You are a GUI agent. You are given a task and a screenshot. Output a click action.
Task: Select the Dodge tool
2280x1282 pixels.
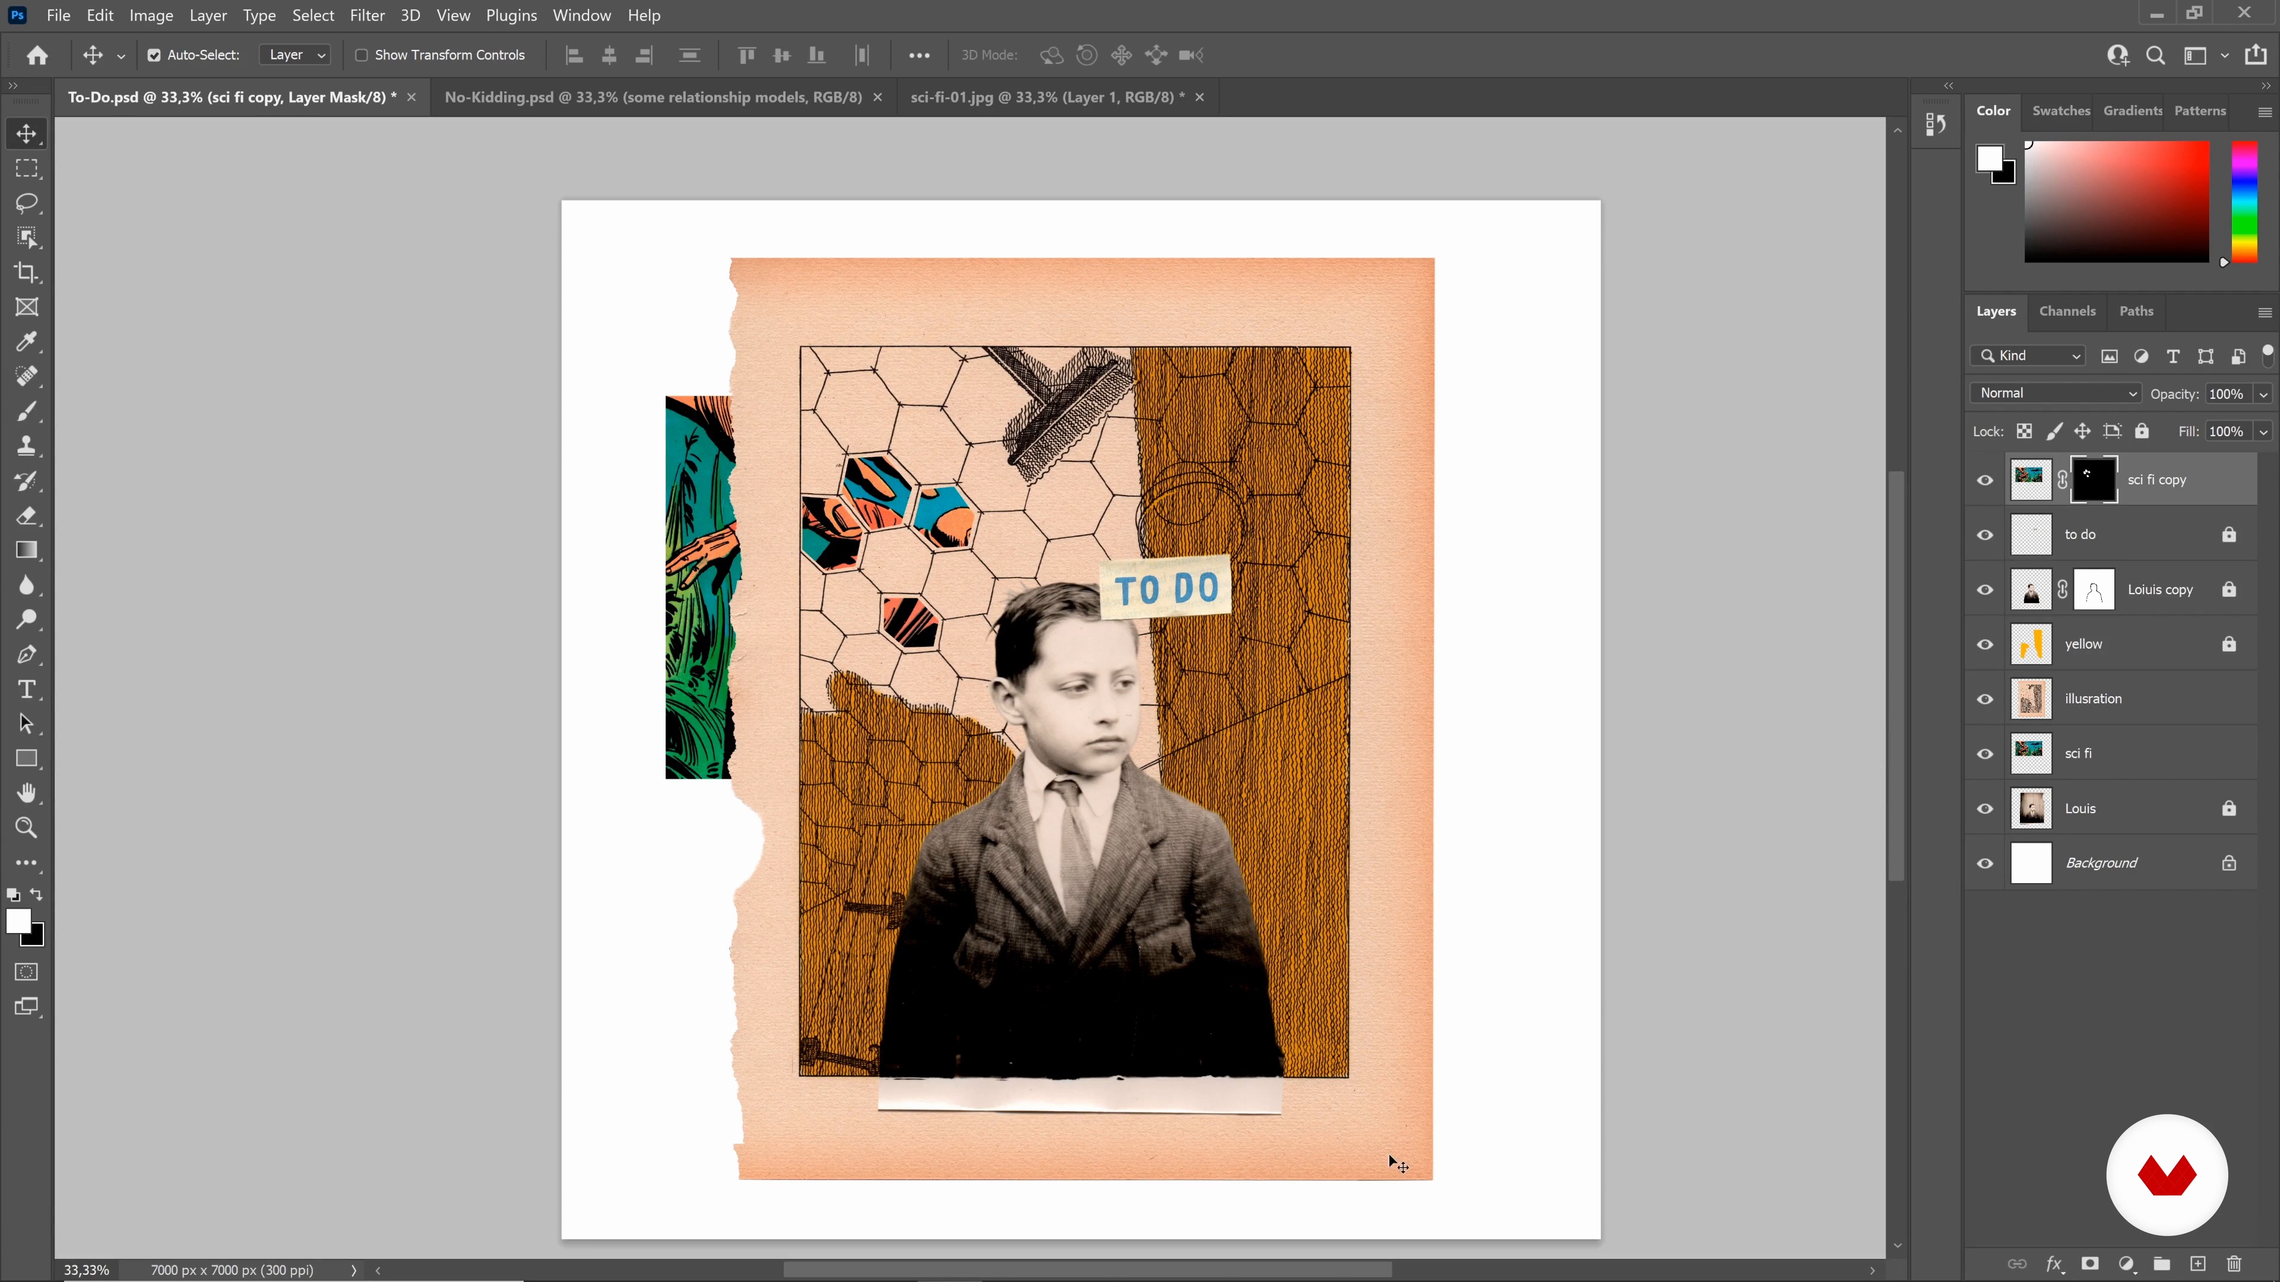coord(27,619)
